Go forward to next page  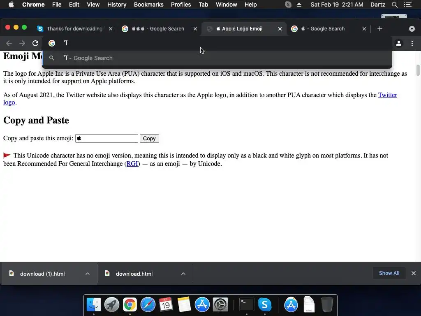22,43
